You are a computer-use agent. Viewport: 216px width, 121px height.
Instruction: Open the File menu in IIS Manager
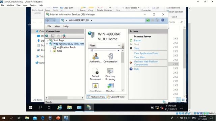click(x=49, y=26)
